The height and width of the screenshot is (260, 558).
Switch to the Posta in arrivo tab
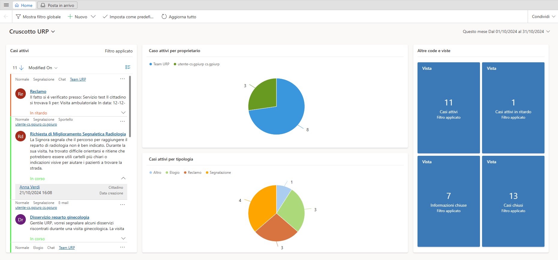click(57, 5)
